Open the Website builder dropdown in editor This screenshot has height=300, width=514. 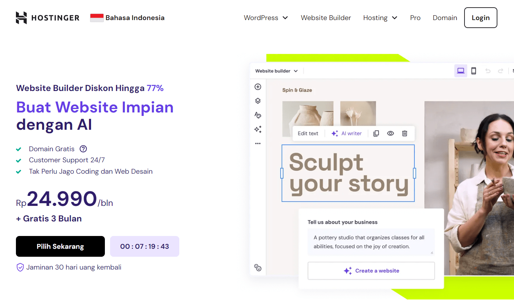click(276, 71)
